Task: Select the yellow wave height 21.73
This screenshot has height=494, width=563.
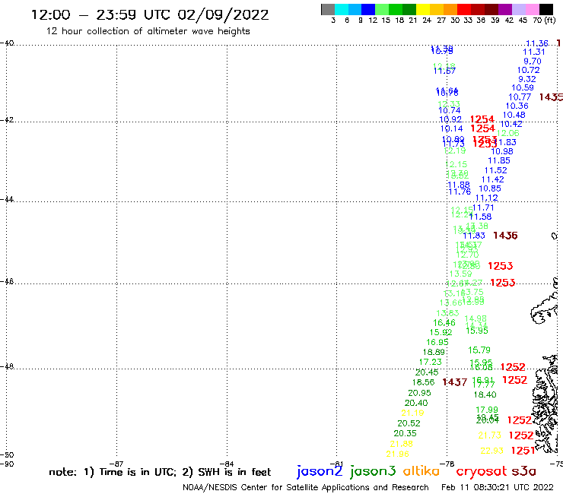Action: (489, 435)
